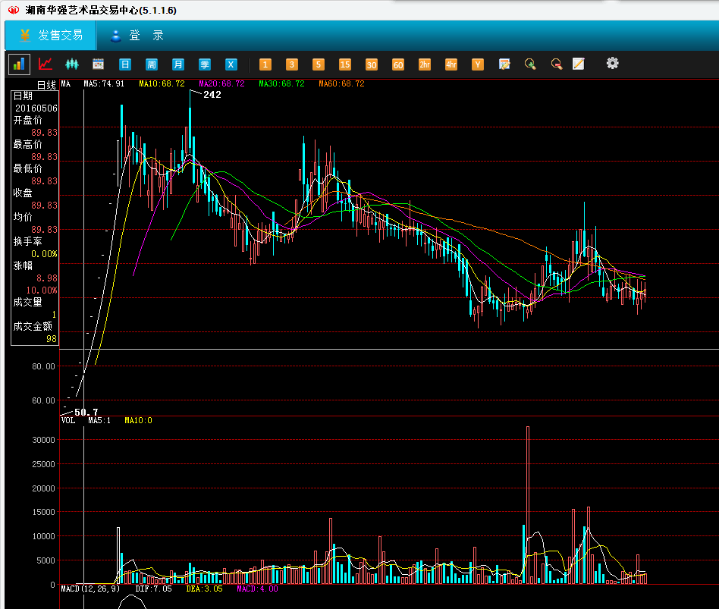Image resolution: width=719 pixels, height=609 pixels.
Task: Select the daily (日) K-line period
Action: click(x=124, y=64)
